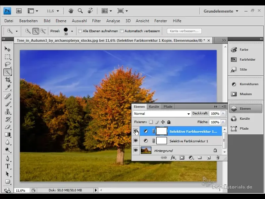Click the Hintergrund layer thumbnail
This screenshot has height=199, width=265.
[x=146, y=150]
